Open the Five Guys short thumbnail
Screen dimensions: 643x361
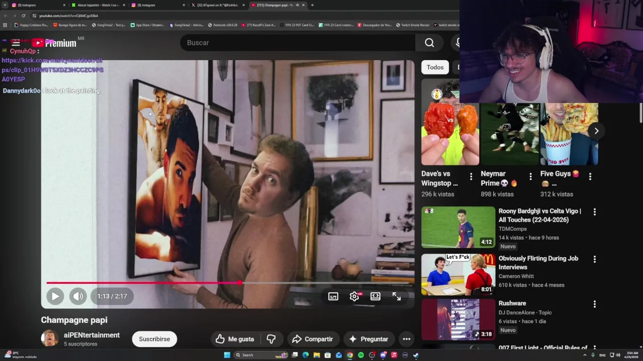(569, 134)
